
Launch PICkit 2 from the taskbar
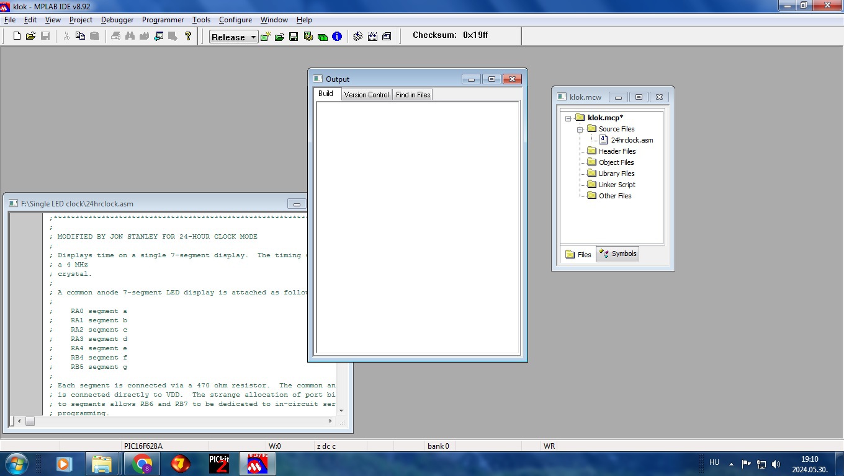[x=219, y=464]
